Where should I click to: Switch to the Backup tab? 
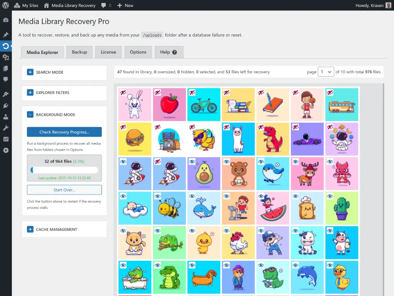(79, 52)
